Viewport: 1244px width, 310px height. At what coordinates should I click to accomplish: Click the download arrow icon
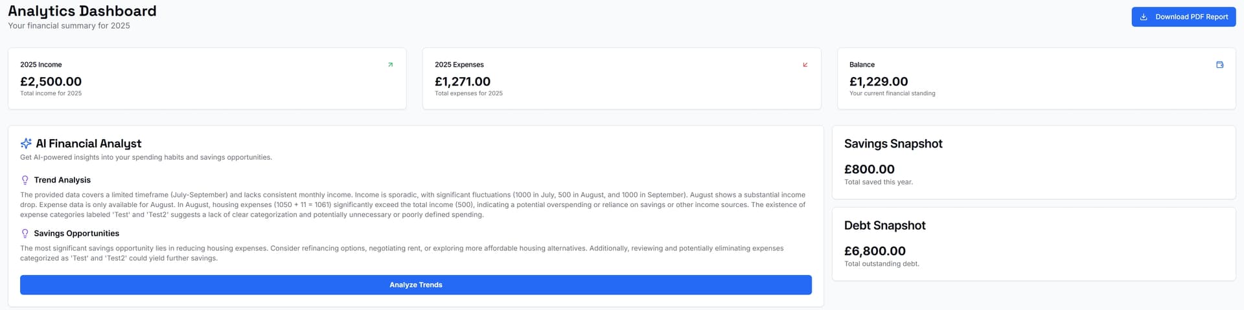[1144, 17]
